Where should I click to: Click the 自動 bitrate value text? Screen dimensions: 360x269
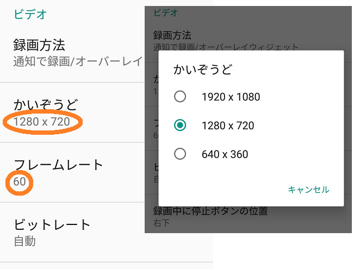tap(25, 241)
